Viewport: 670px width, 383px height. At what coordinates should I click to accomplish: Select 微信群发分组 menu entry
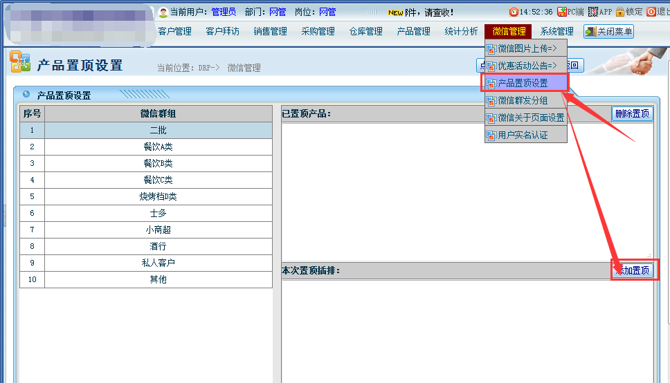[x=526, y=100]
